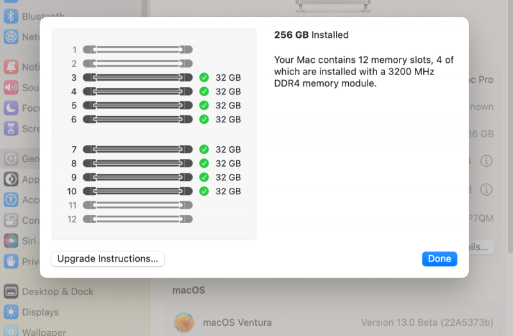Click the memory module in slot 7
513x336 pixels.
point(138,149)
